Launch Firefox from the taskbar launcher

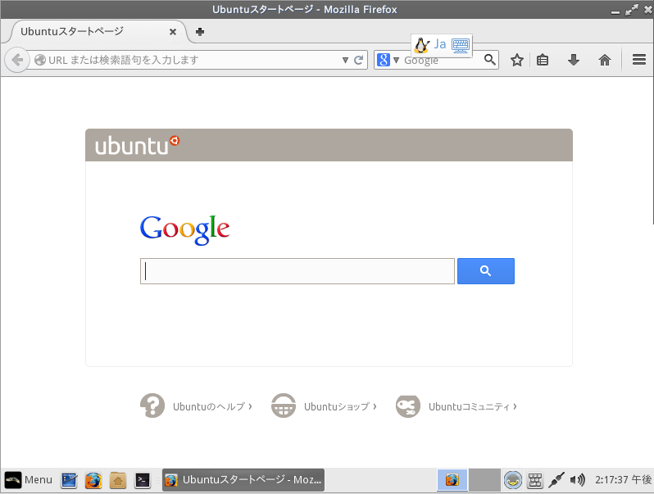click(x=93, y=480)
